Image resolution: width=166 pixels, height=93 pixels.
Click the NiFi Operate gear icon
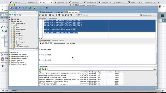coord(3,66)
